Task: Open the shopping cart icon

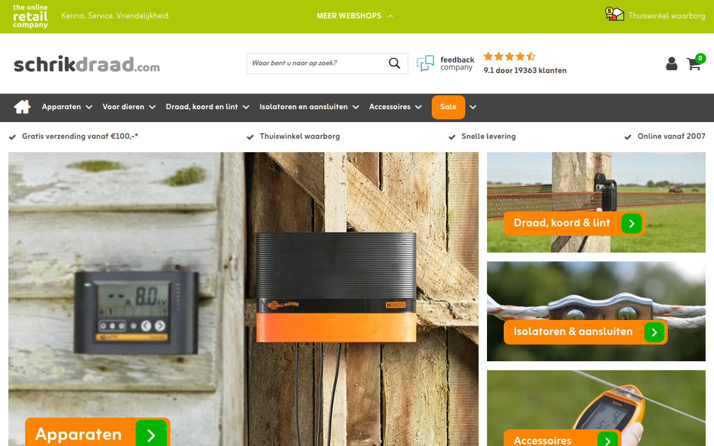Action: click(x=694, y=63)
